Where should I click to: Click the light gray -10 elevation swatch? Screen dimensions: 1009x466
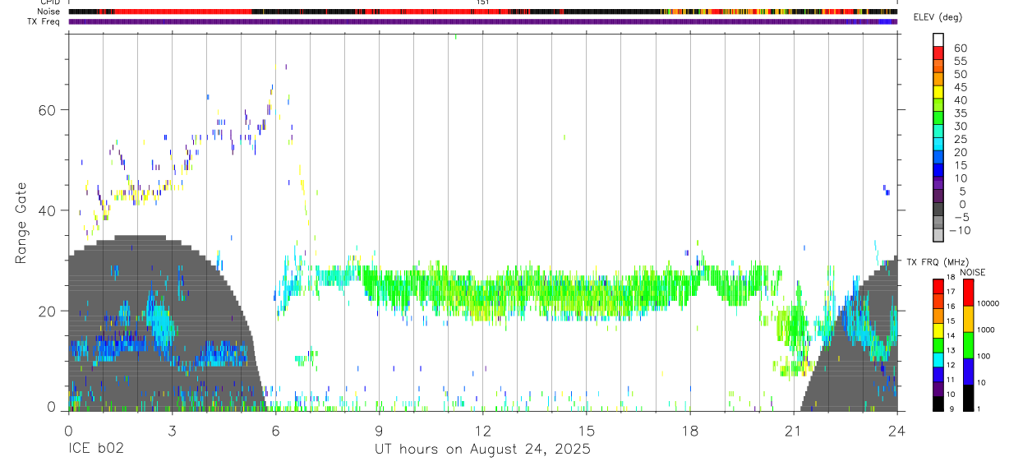[x=938, y=235]
